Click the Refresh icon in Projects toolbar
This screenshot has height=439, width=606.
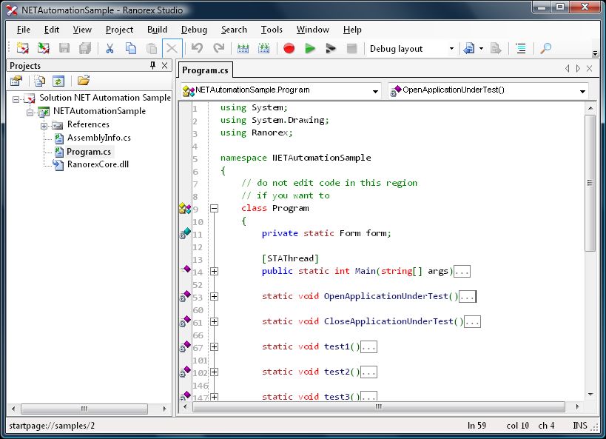coord(58,81)
